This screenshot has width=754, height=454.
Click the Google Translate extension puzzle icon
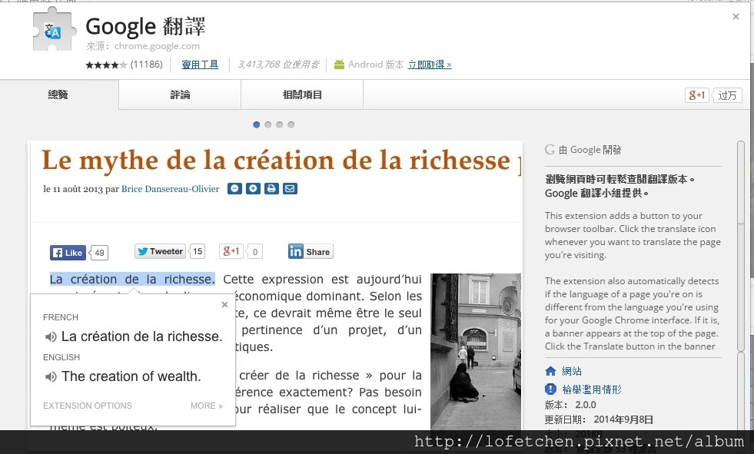pyautogui.click(x=55, y=30)
